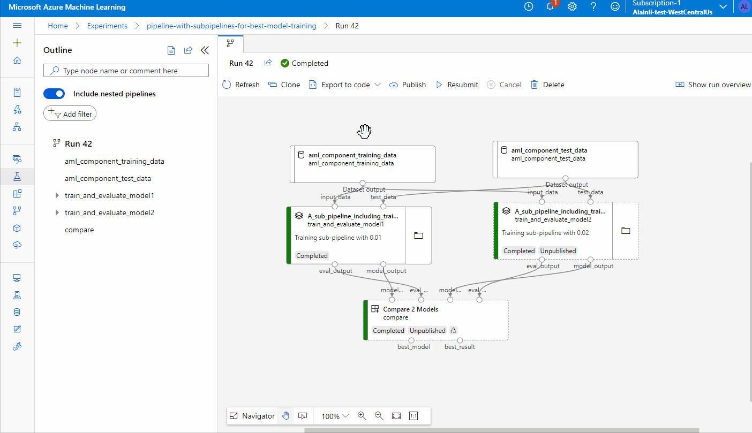The width and height of the screenshot is (752, 433).
Task: Open Data Labeling pencil icon in sidebar
Action: coord(17,329)
